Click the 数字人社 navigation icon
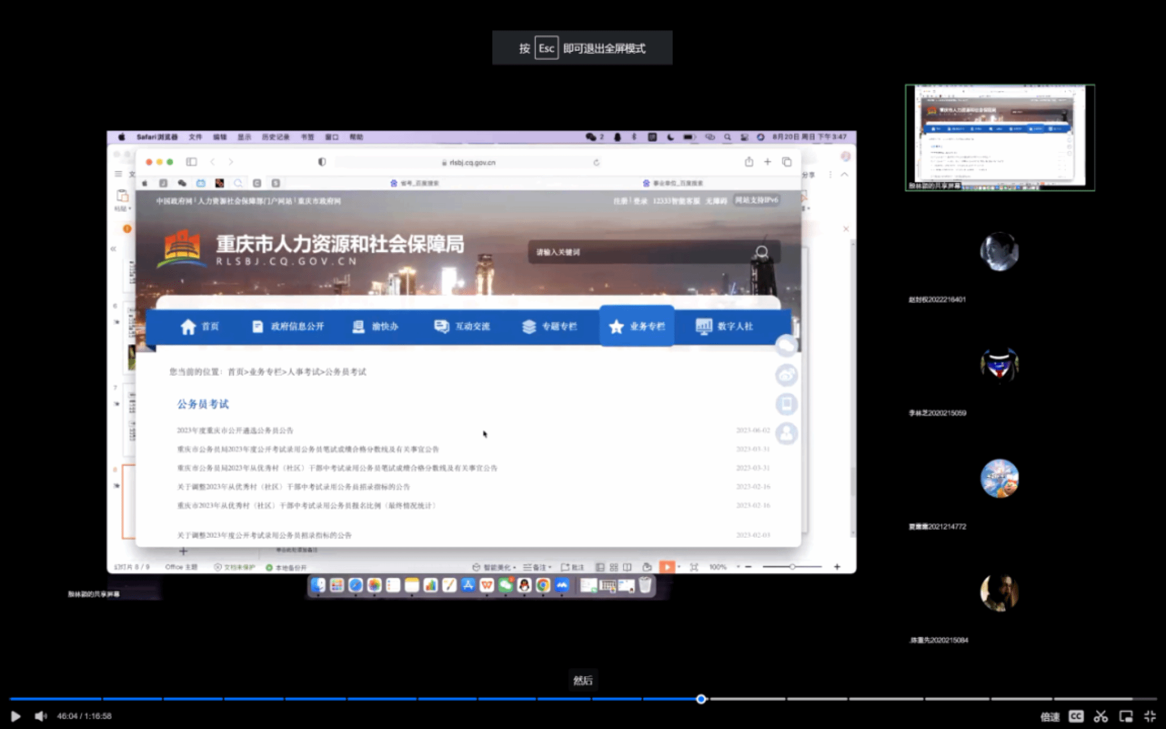The height and width of the screenshot is (729, 1166). coord(704,326)
